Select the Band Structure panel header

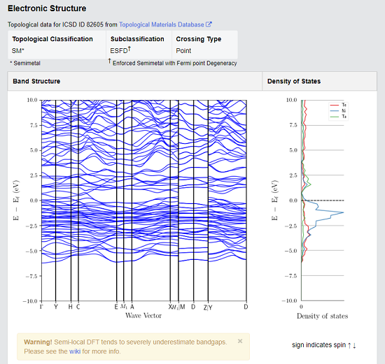click(x=135, y=81)
